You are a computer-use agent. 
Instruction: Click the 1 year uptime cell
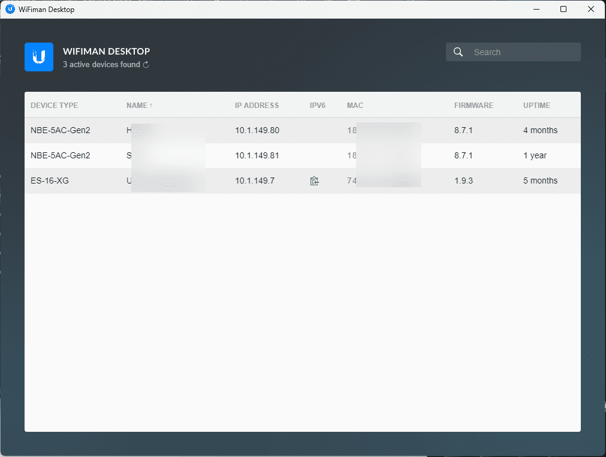(535, 155)
